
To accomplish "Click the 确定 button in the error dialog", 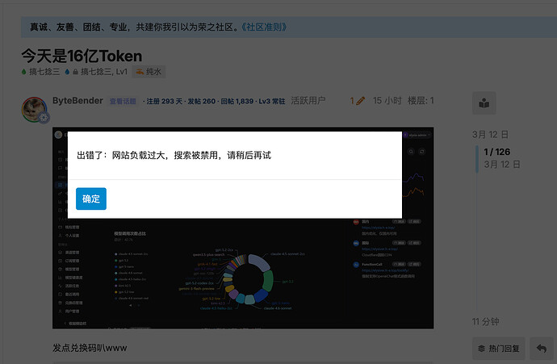I will click(x=91, y=199).
